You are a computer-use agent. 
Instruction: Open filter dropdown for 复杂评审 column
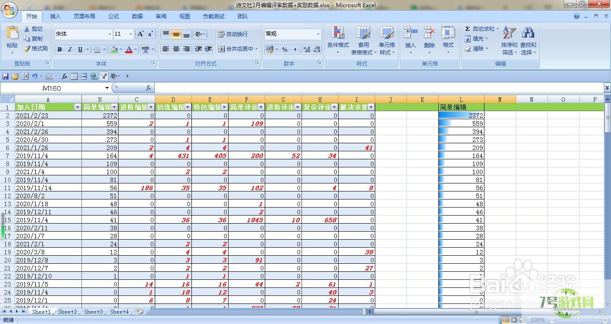[x=334, y=107]
